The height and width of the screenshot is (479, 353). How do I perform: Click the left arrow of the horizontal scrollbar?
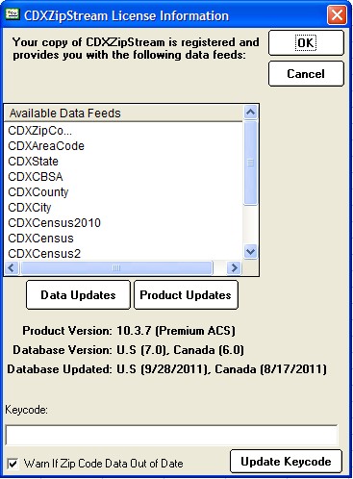[x=12, y=267]
